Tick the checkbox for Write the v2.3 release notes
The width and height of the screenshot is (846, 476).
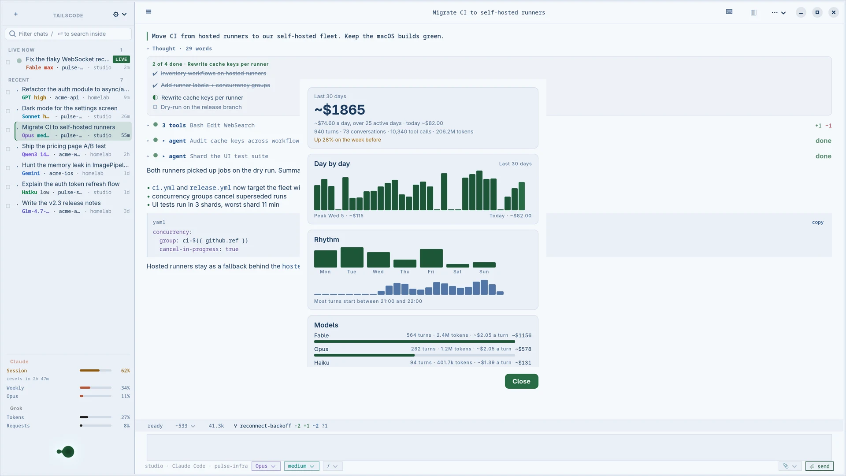[x=8, y=206]
